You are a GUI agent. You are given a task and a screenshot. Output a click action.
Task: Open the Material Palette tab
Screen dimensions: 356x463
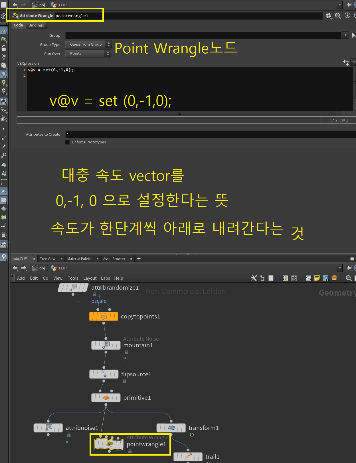click(x=80, y=259)
